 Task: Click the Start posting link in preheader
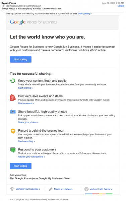[85, 14]
